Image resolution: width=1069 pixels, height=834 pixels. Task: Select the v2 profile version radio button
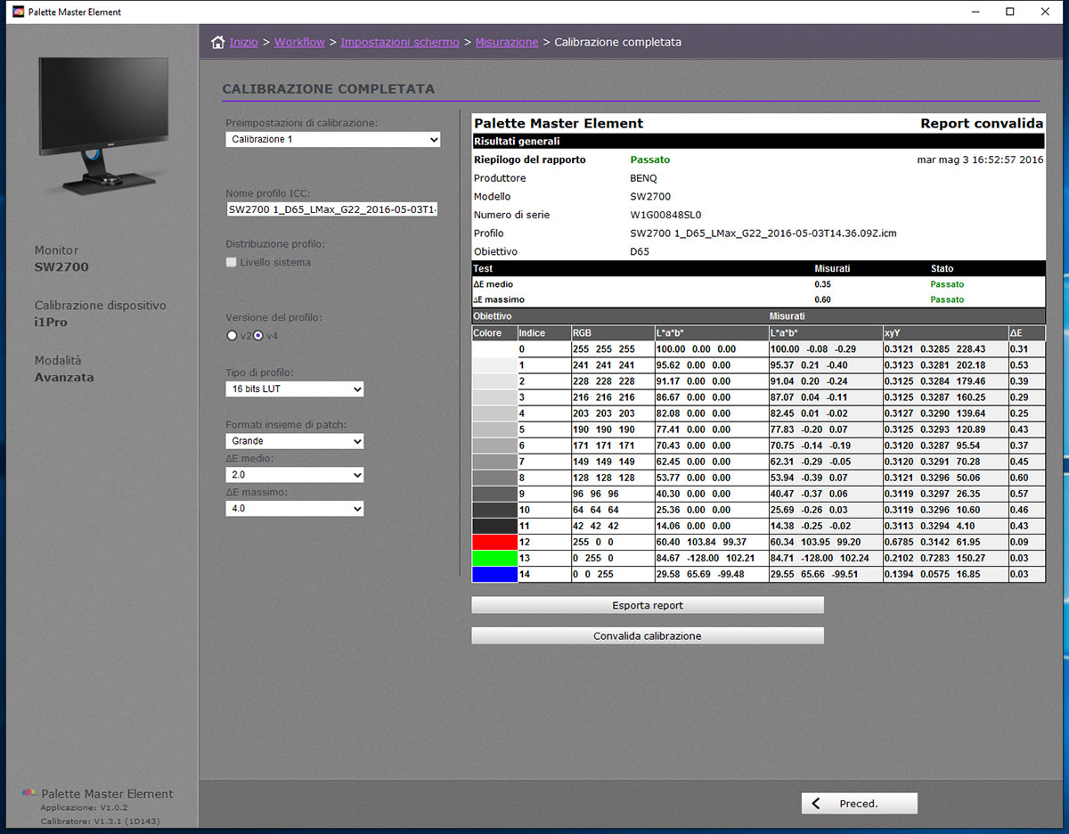click(231, 336)
